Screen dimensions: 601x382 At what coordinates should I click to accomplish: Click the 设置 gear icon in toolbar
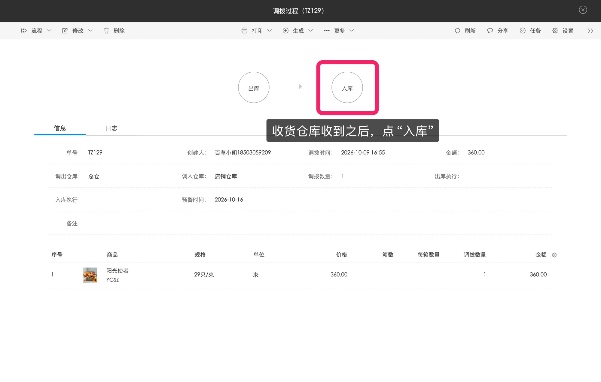pos(555,31)
